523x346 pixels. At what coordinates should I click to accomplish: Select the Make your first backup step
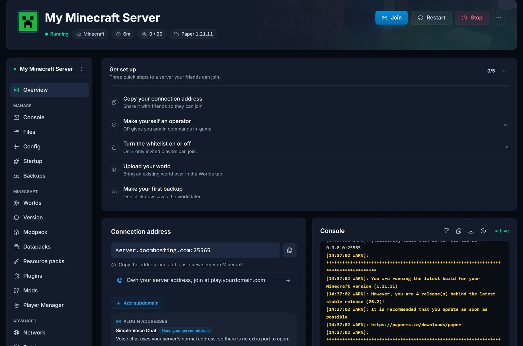(309, 192)
